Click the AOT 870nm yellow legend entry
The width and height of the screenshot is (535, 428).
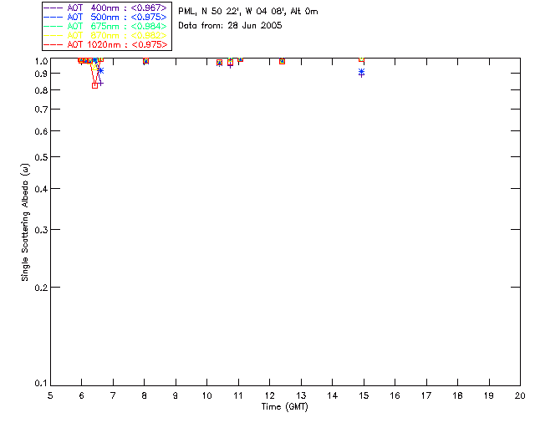pos(105,35)
